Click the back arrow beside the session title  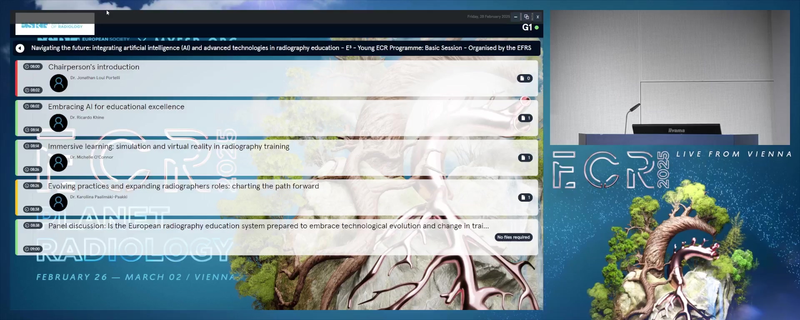(x=20, y=48)
